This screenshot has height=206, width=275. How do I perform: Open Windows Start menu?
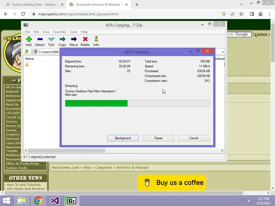(x=6, y=201)
